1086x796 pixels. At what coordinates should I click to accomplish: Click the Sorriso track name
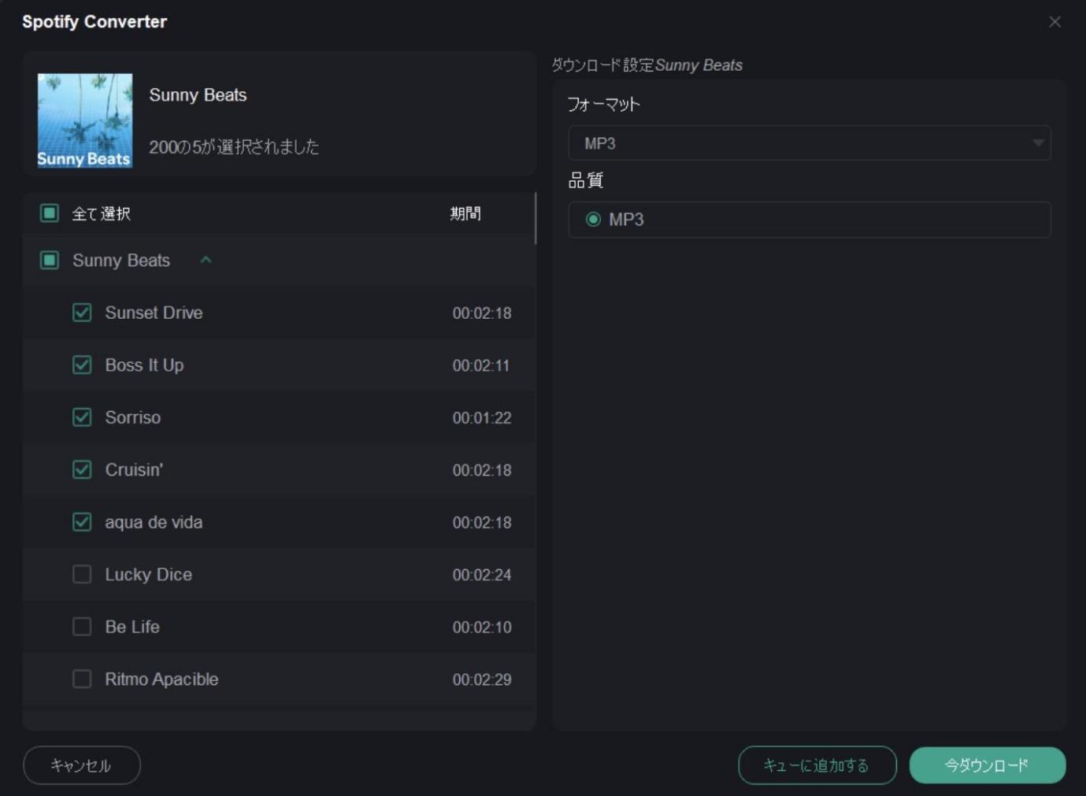(x=133, y=417)
